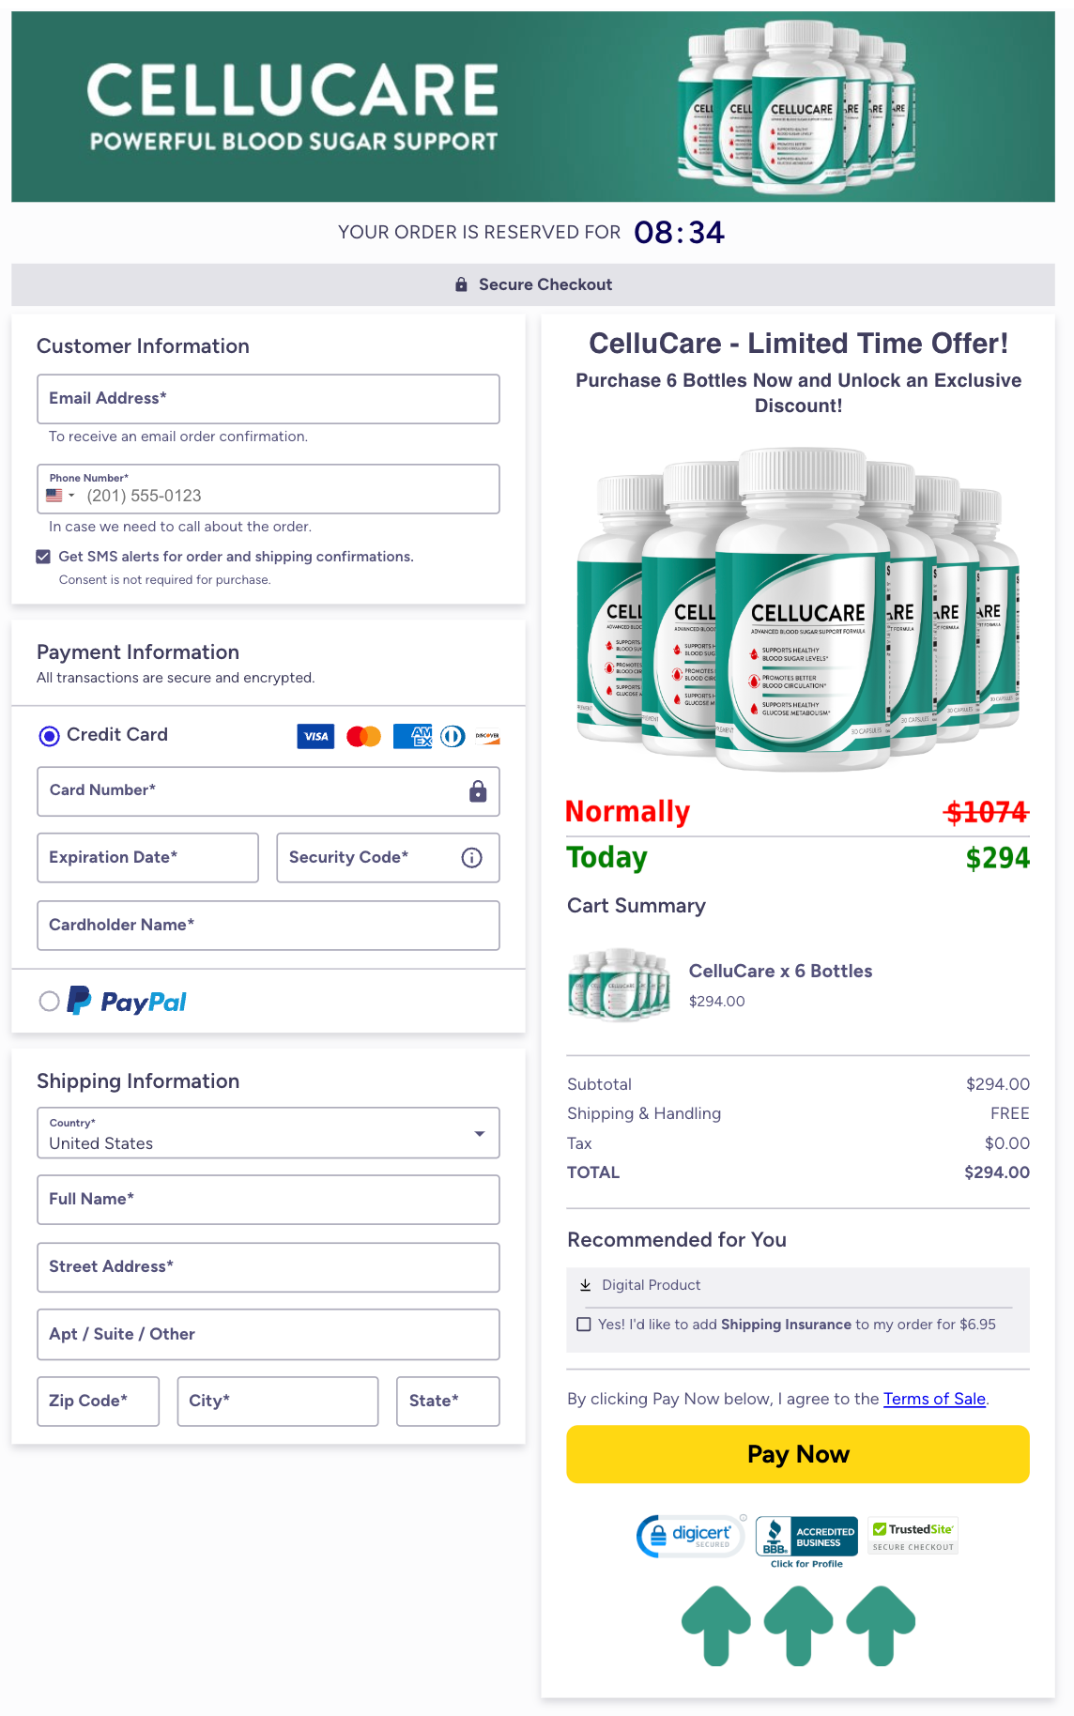Click the lock icon in Card Number field
The width and height of the screenshot is (1074, 1716).
(478, 791)
